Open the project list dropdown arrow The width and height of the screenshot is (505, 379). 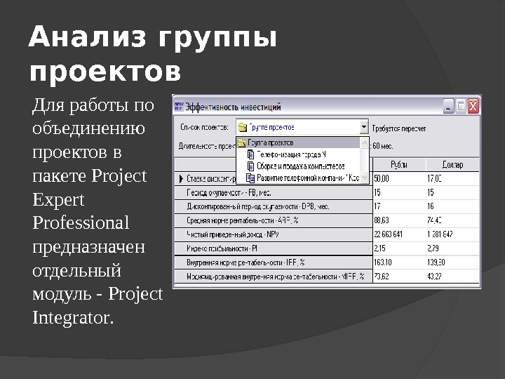[363, 127]
